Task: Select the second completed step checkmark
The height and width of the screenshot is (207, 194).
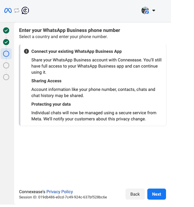Action: click(x=6, y=42)
